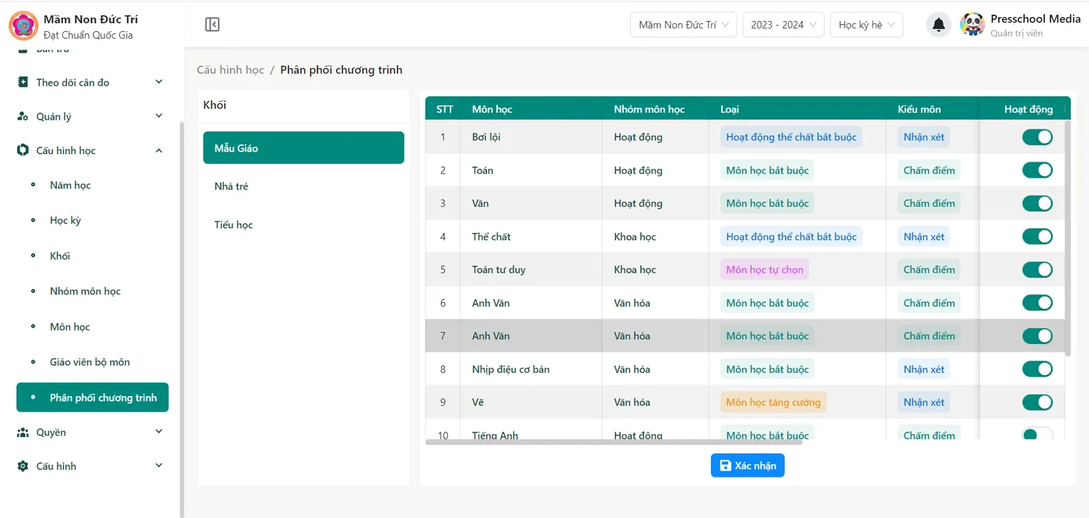Toggle off activity for Bơi lội

tap(1037, 137)
